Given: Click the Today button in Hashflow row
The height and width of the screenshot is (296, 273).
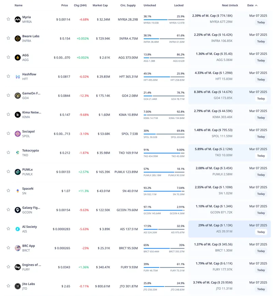Looking at the screenshot, I should (261, 79).
